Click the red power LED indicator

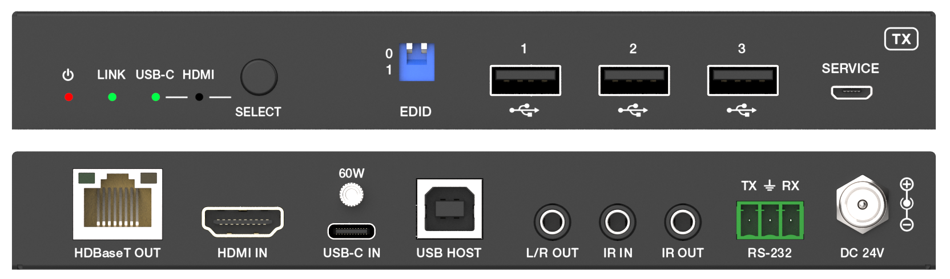(x=69, y=97)
